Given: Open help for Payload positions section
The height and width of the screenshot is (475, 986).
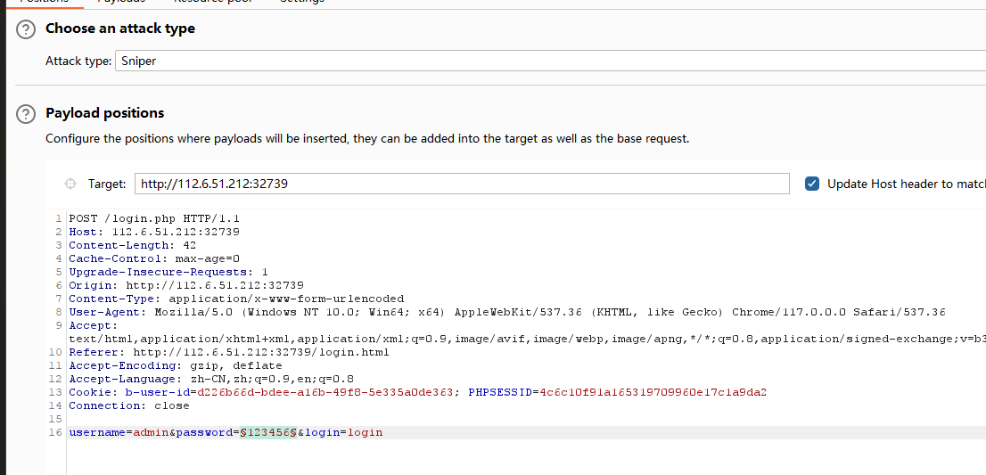Looking at the screenshot, I should [27, 113].
